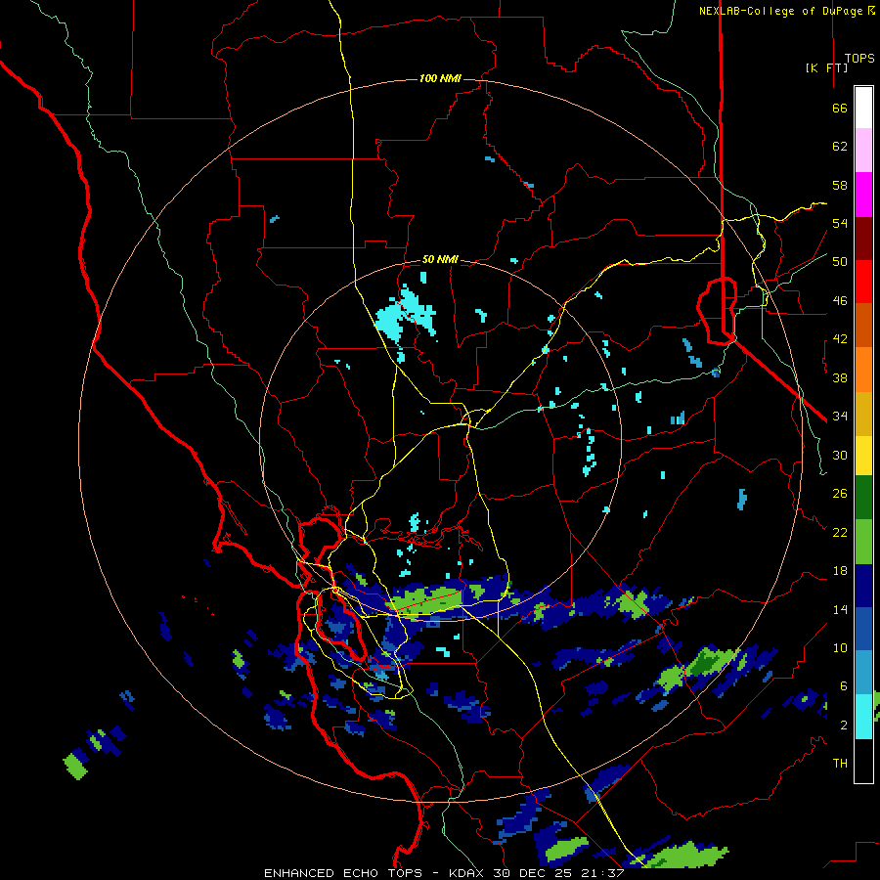Viewport: 880px width, 880px height.
Task: Select the dark green legend swatch
Action: 863,498
